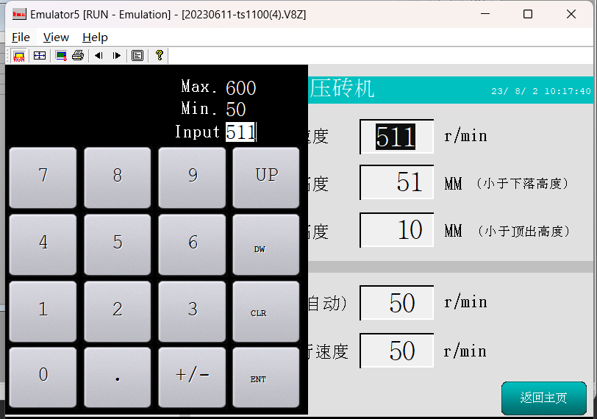
Task: Select the input field showing 51 MM
Action: tap(397, 182)
